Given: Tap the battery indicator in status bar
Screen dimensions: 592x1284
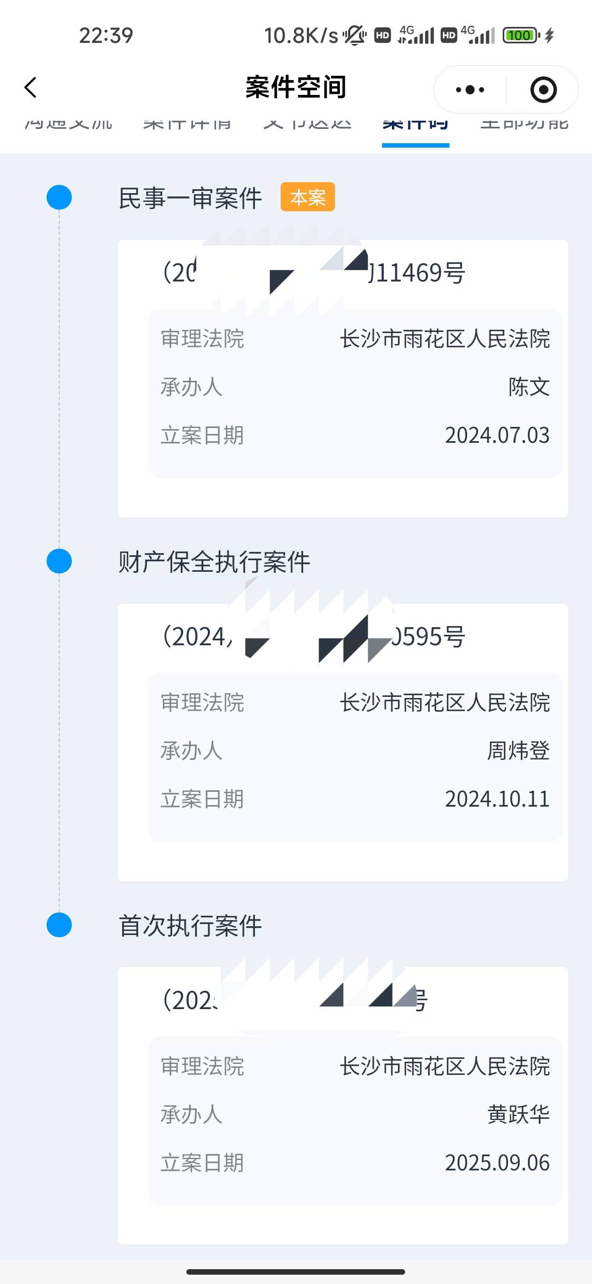Looking at the screenshot, I should (x=521, y=36).
